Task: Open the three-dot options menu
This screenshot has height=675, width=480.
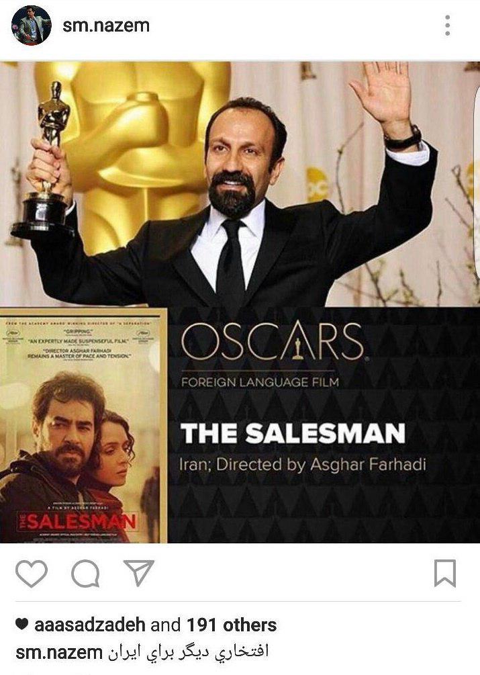Action: point(448,26)
